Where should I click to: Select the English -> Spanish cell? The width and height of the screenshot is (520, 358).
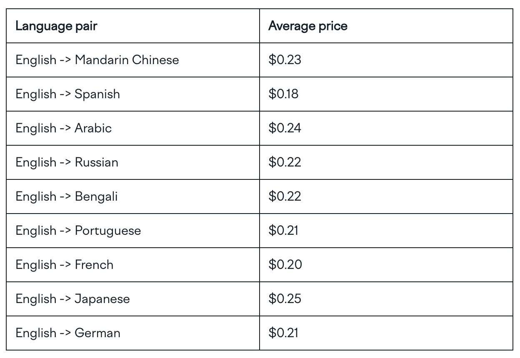pyautogui.click(x=68, y=94)
